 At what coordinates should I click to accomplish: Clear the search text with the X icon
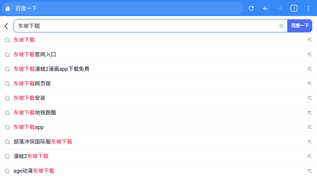(281, 26)
